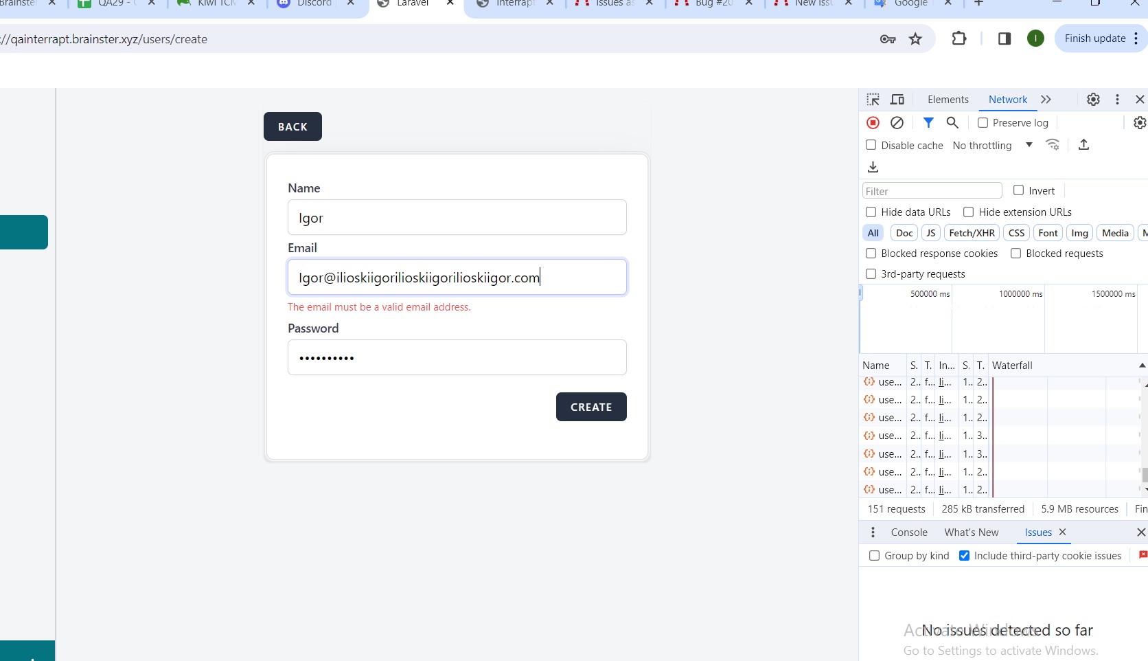Toggle the device toolbar icon
1148x661 pixels.
click(x=897, y=100)
